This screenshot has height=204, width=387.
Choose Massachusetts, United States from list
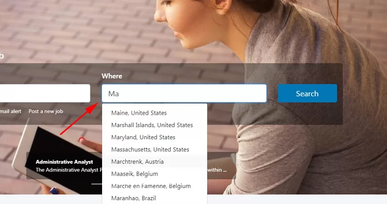(154, 149)
